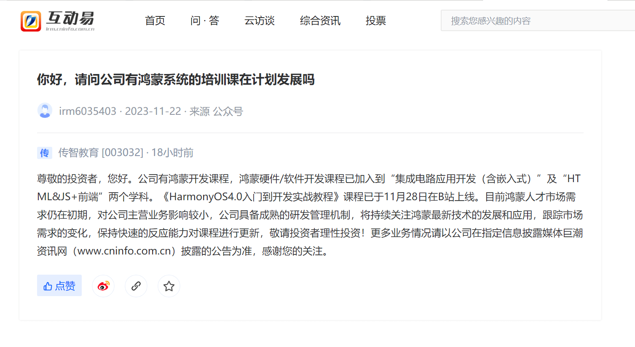Screen dimensions: 635x347
Task: Open the 云访谈 menu item
Action: point(260,21)
